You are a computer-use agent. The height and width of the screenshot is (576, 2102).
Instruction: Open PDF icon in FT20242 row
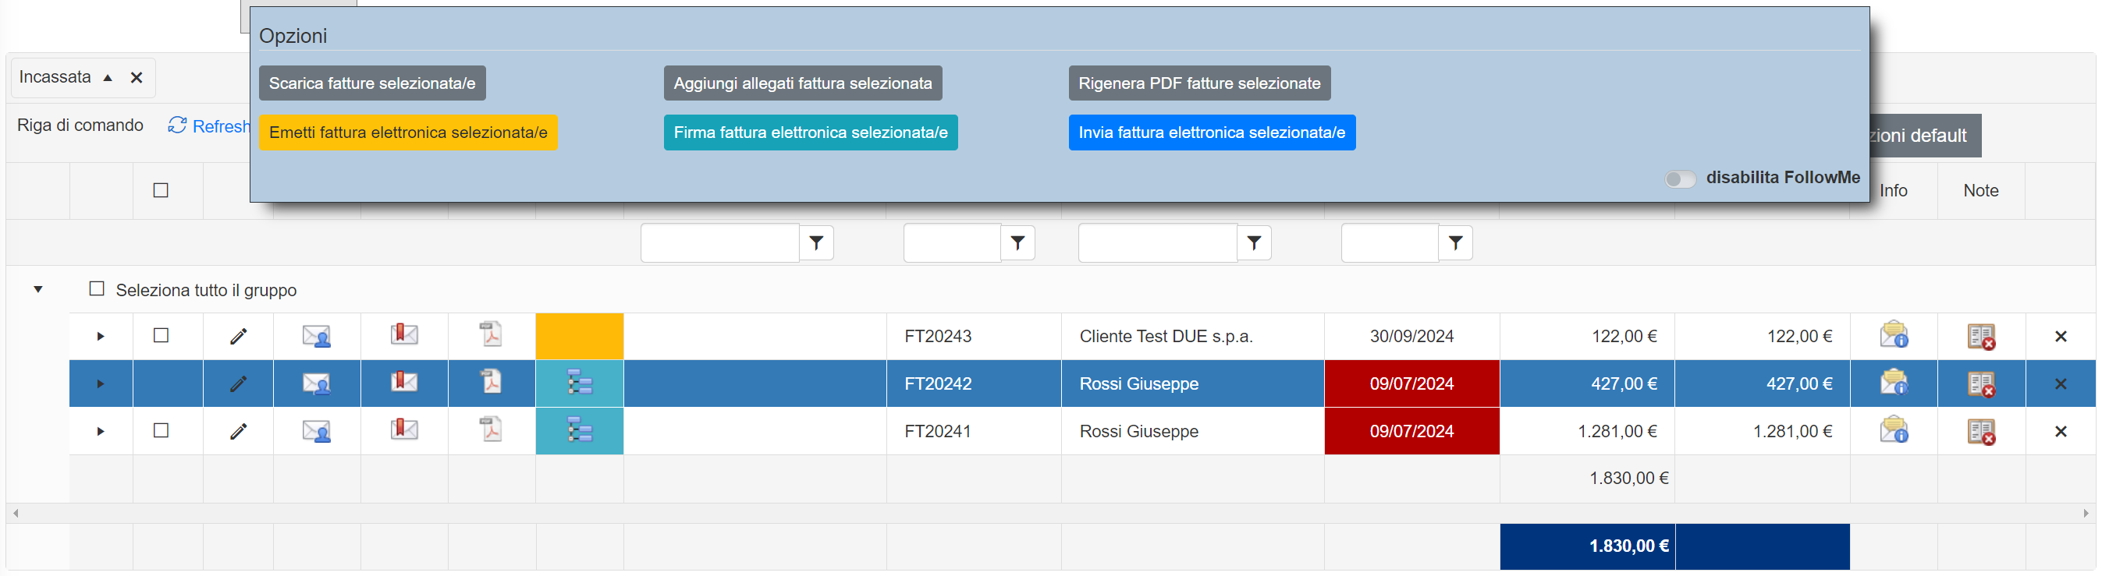coord(491,383)
